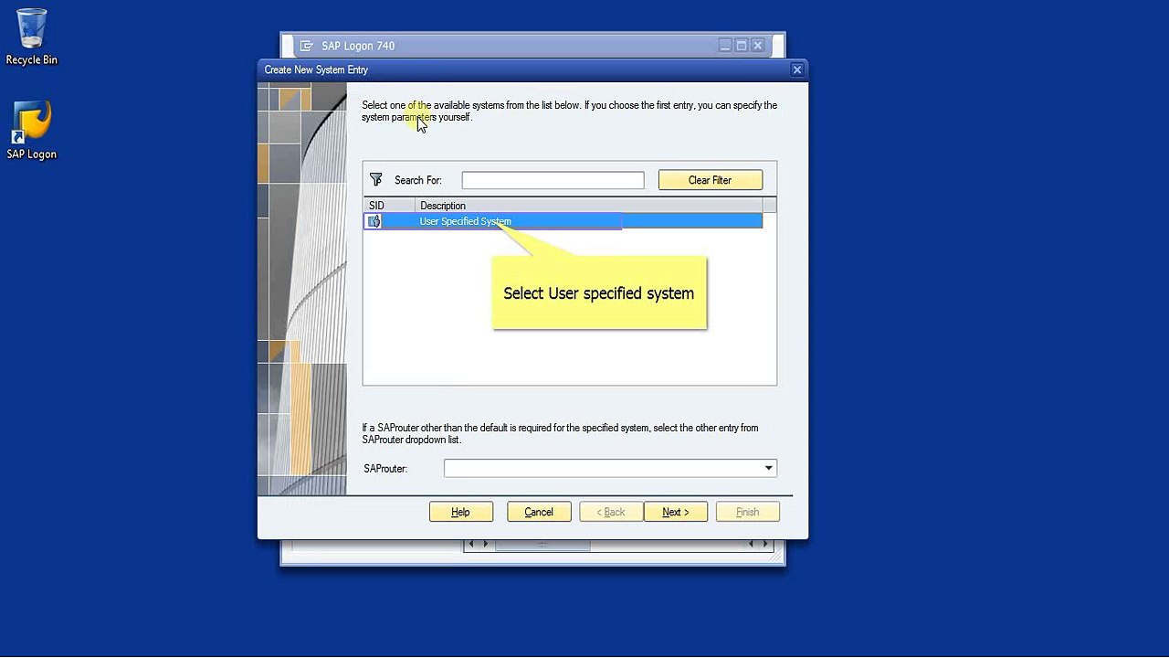Minimize the SAP Logon 740 window
1169x658 pixels.
pos(725,46)
